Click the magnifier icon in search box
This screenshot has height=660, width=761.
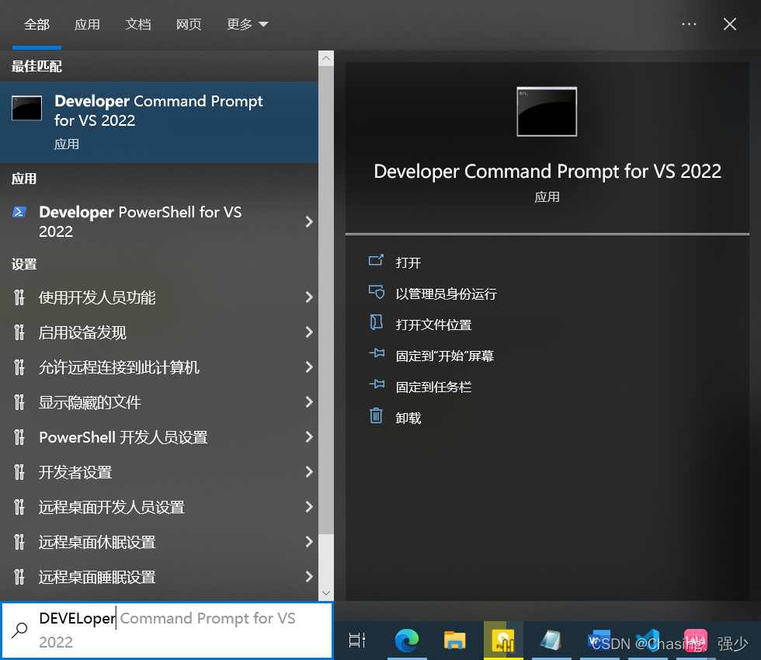(19, 630)
